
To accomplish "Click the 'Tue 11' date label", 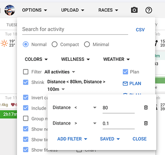I will click(11, 98).
